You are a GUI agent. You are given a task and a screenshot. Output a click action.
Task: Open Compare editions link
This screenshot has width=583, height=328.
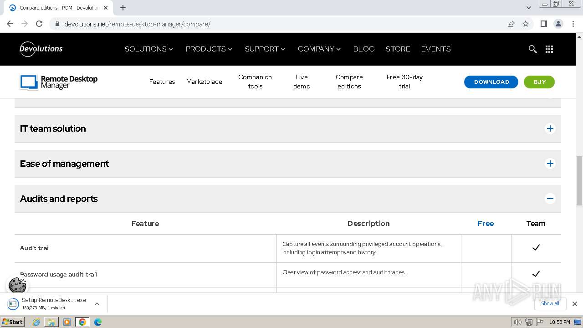click(x=349, y=82)
